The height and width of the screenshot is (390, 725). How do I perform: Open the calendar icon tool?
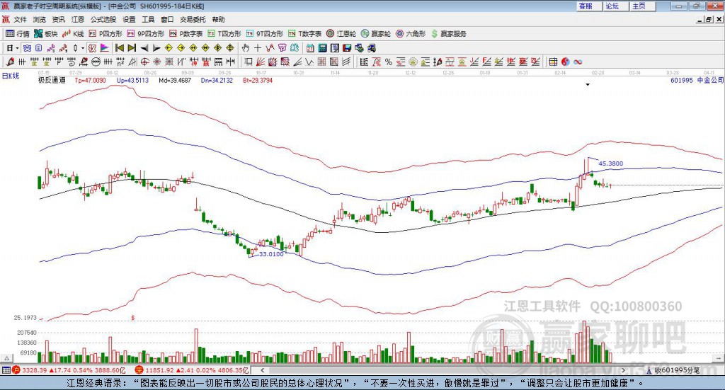(x=310, y=48)
